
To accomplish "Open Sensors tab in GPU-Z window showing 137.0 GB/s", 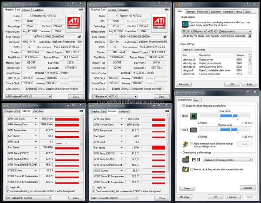I will pos(26,10).
